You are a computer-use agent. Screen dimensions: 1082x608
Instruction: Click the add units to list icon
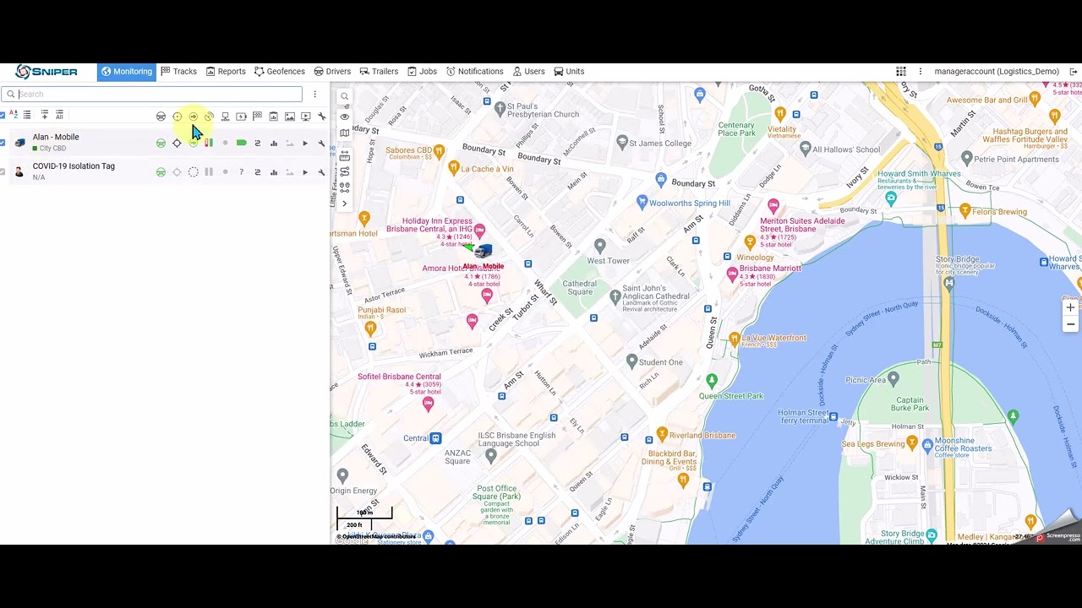point(45,115)
